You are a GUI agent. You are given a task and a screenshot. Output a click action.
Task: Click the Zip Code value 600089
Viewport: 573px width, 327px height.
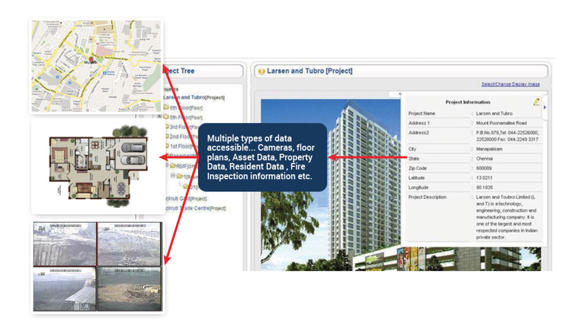pyautogui.click(x=484, y=168)
